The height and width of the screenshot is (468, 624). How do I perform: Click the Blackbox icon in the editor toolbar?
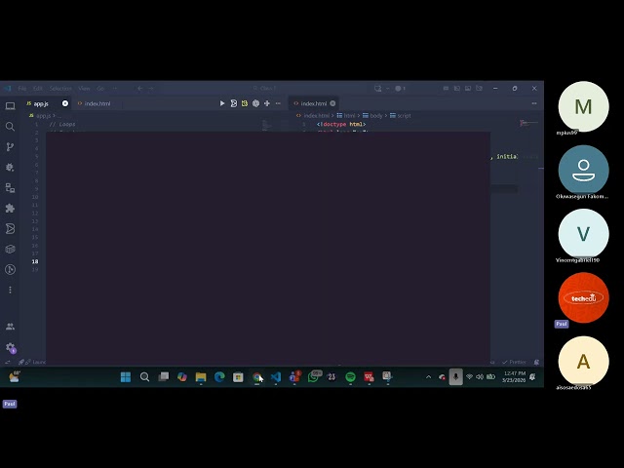pyautogui.click(x=234, y=103)
